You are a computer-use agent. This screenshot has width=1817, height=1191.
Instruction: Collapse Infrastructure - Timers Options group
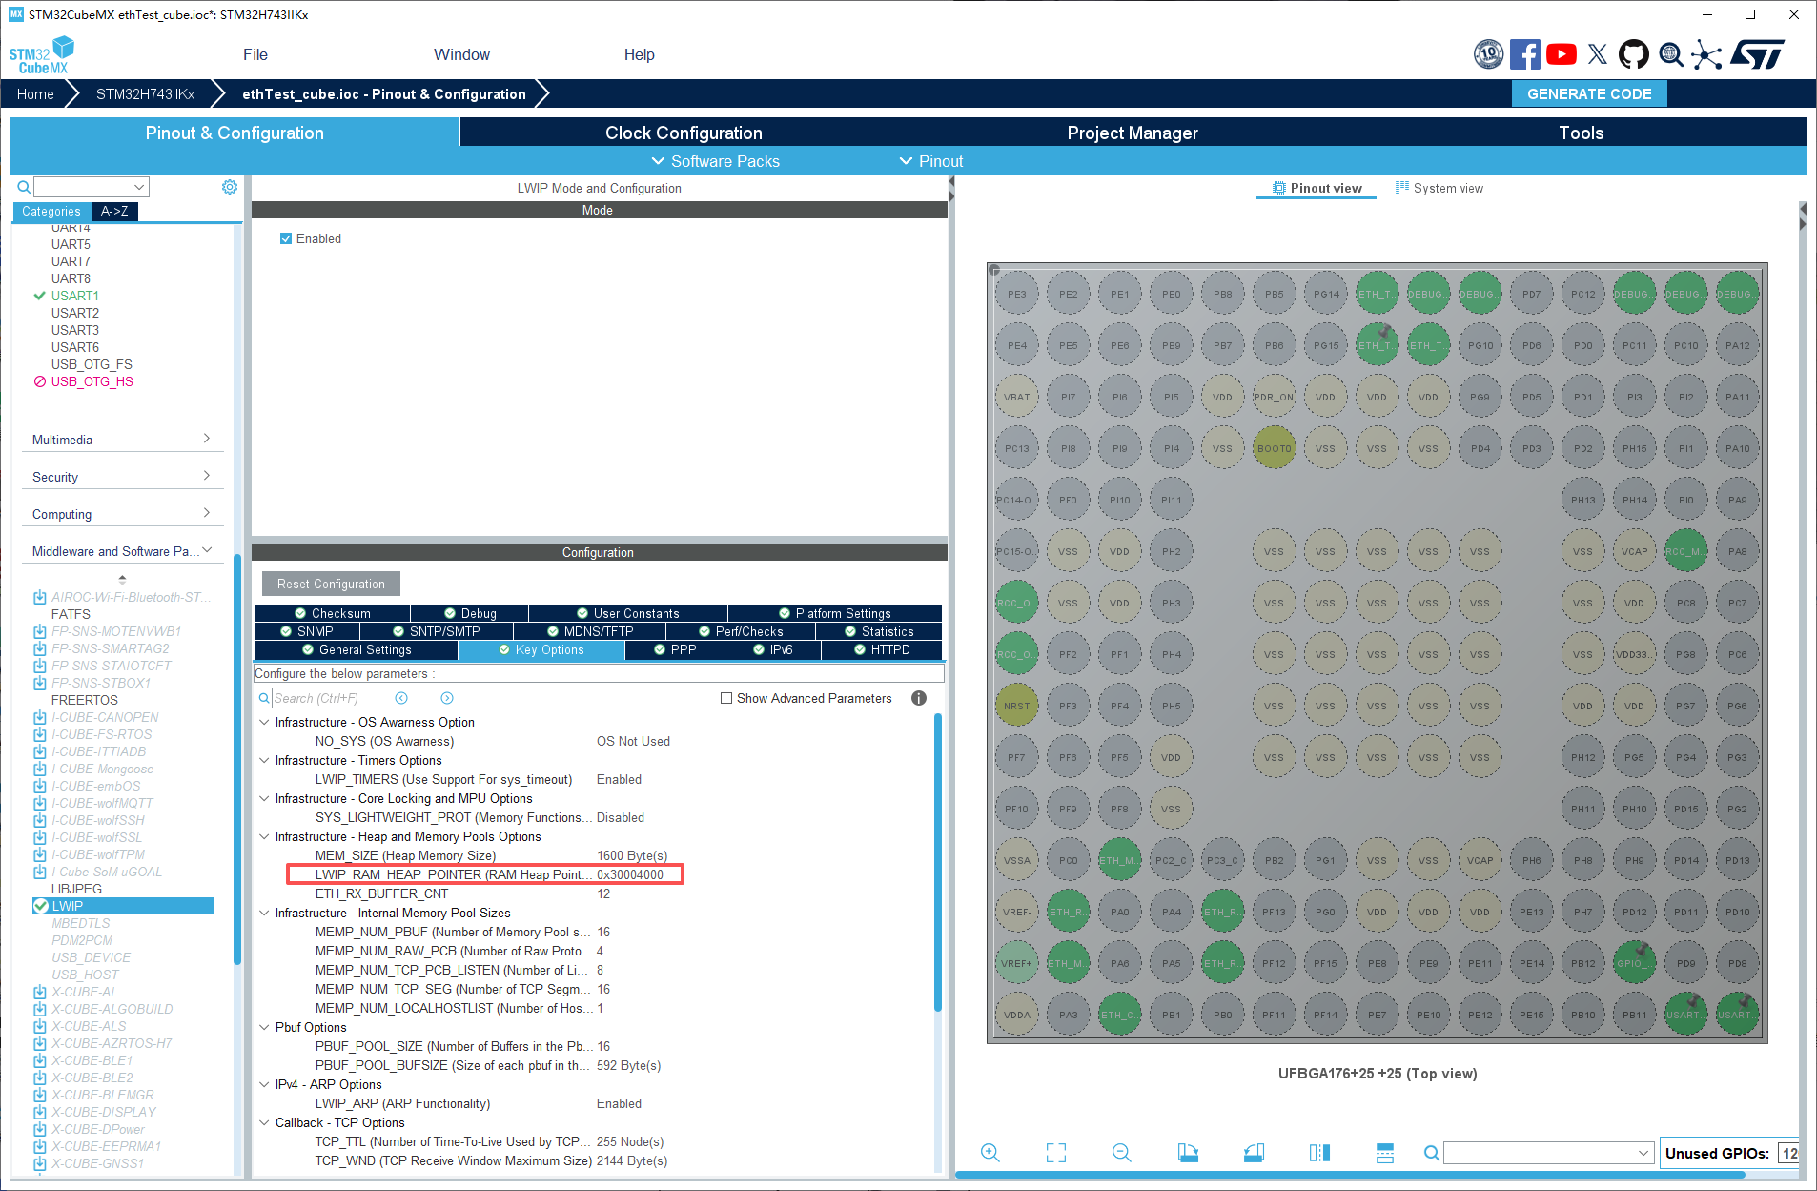[x=264, y=760]
